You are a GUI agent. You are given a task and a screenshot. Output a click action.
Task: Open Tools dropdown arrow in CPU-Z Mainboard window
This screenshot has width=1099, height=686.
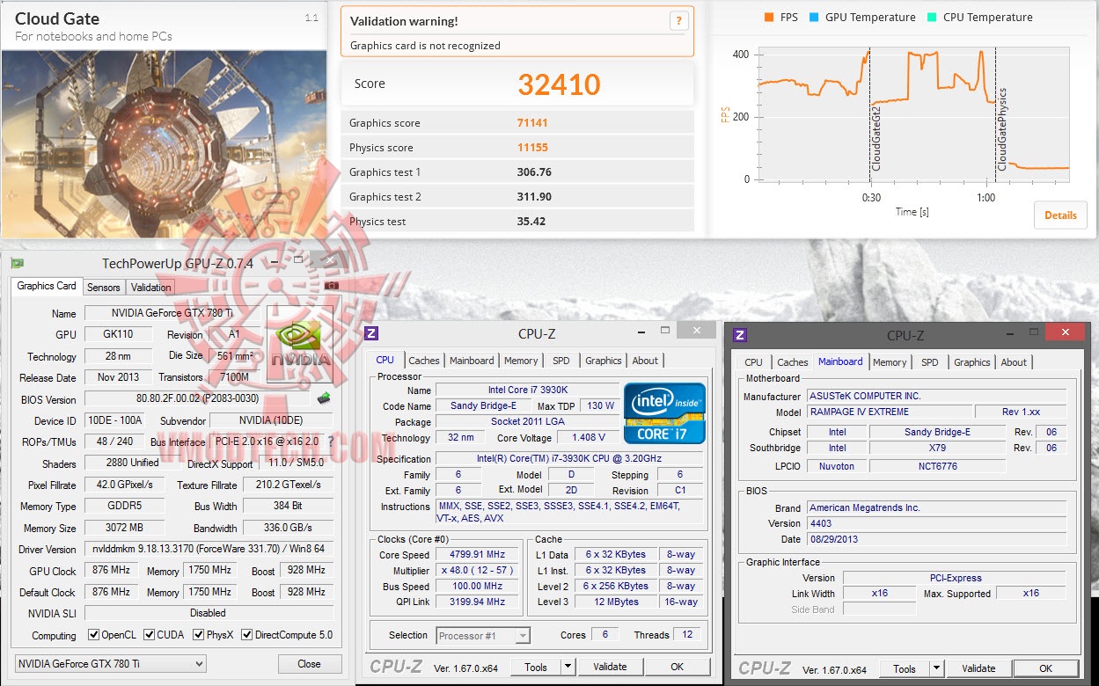(x=936, y=668)
